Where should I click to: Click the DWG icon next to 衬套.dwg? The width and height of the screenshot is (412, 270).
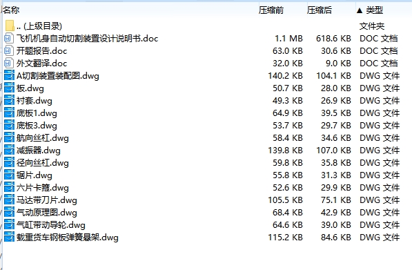(9, 100)
